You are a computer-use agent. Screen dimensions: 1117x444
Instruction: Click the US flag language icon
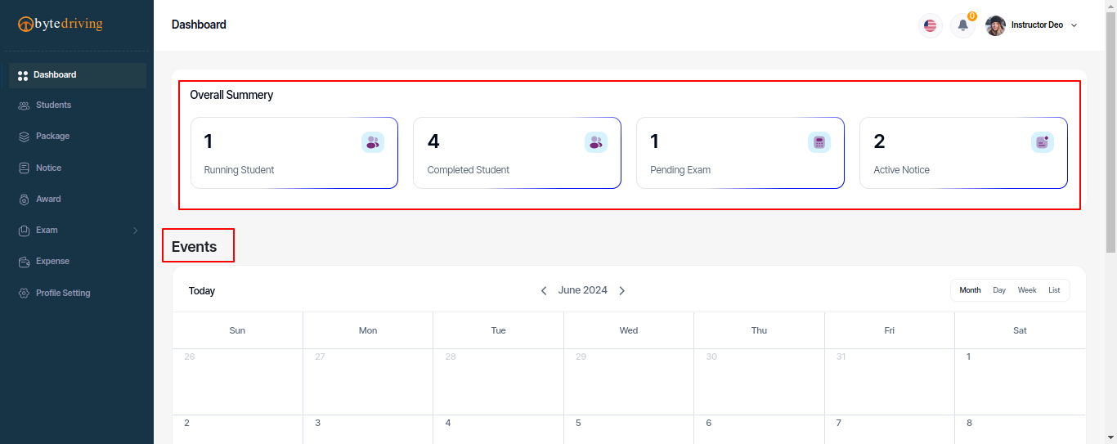point(930,25)
